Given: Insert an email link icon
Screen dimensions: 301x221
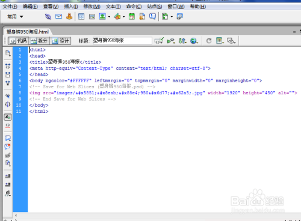Looking at the screenshot, I should 58,16.
